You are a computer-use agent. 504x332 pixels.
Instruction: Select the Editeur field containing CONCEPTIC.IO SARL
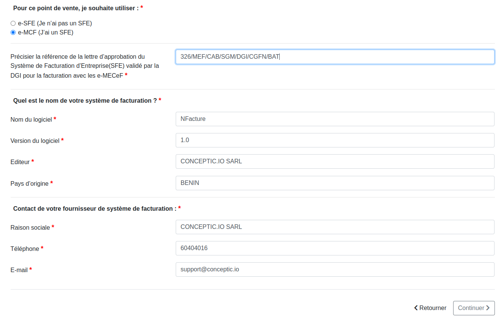click(334, 161)
